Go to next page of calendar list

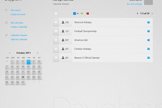[152, 13]
